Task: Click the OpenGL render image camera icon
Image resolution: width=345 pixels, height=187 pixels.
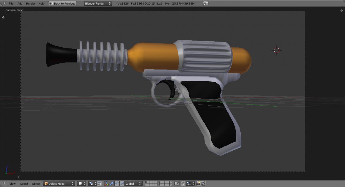Action: (x=198, y=184)
